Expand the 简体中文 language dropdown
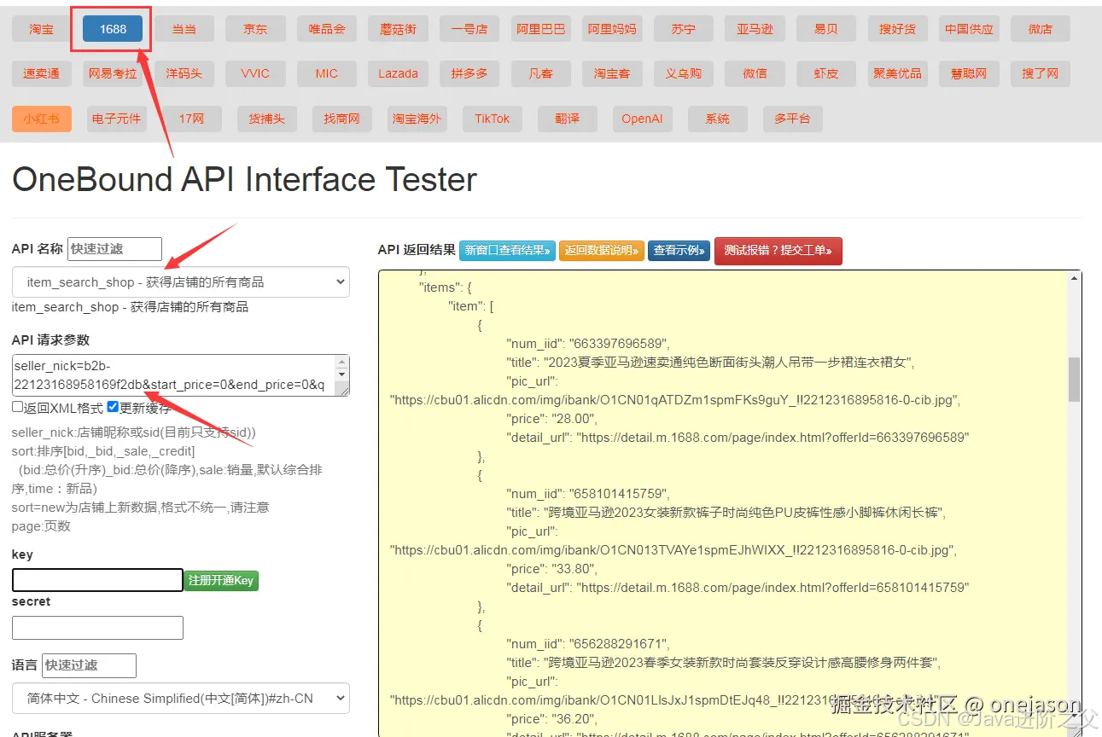This screenshot has height=737, width=1102. pyautogui.click(x=181, y=698)
